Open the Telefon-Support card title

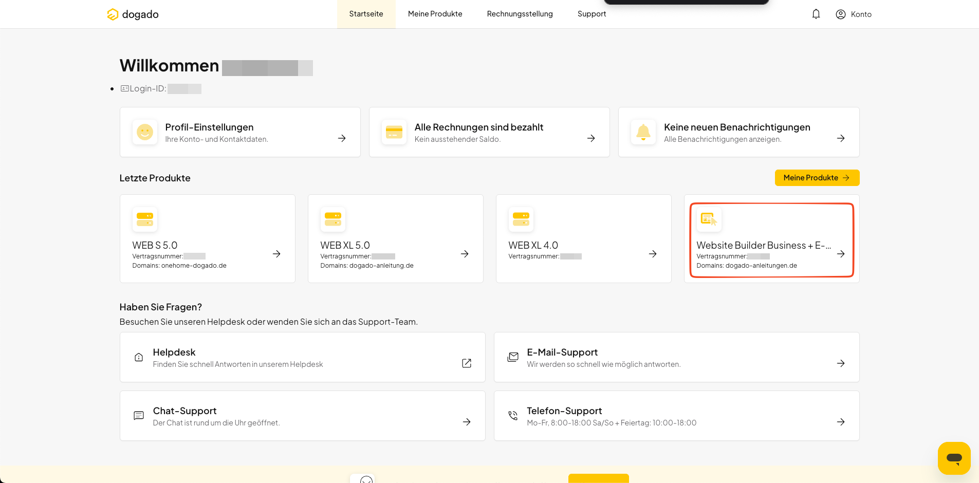pyautogui.click(x=564, y=411)
